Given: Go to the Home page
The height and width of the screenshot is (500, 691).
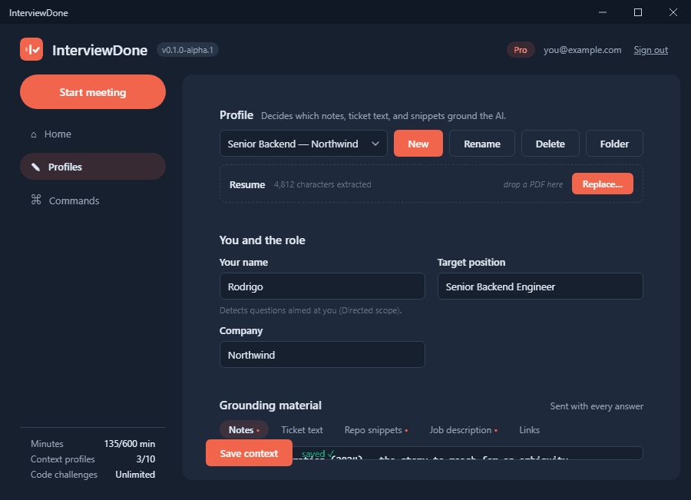Looking at the screenshot, I should pos(93,134).
